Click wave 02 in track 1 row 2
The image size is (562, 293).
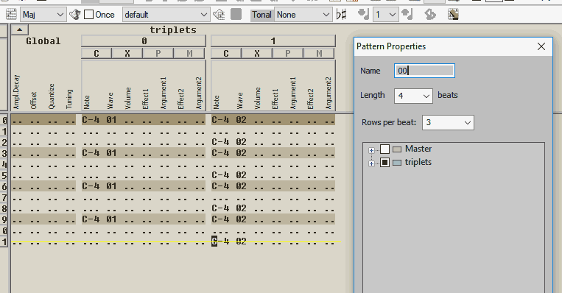coord(241,142)
